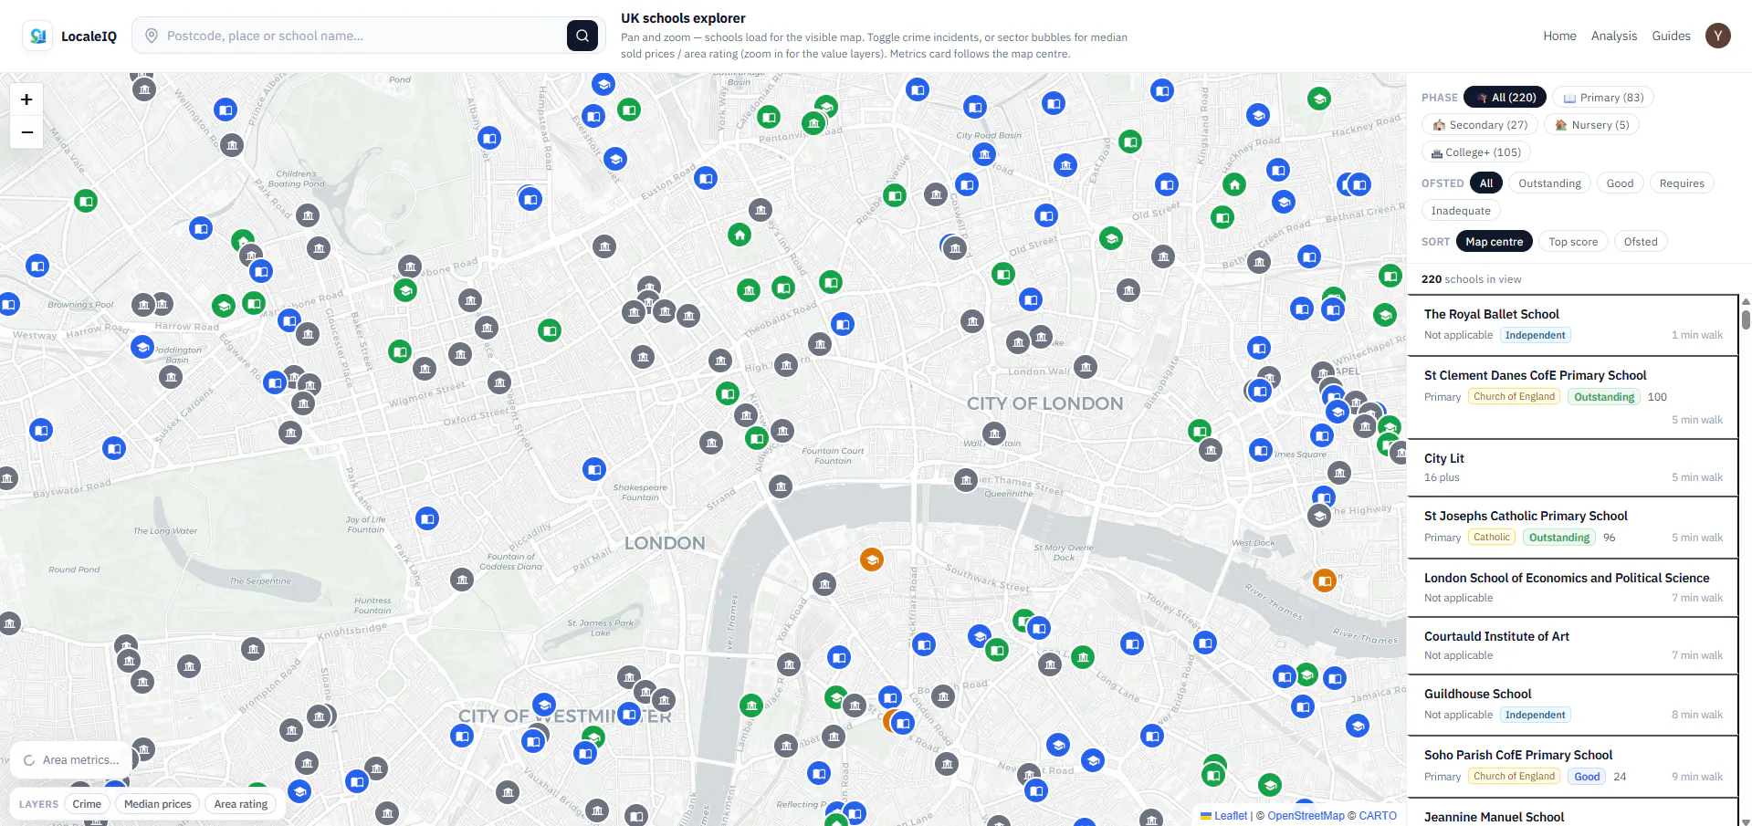Open the user avatar Y menu

(x=1718, y=36)
